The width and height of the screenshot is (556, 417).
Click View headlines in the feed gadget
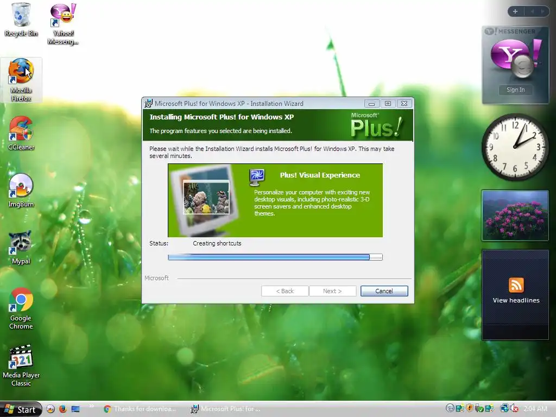516,300
